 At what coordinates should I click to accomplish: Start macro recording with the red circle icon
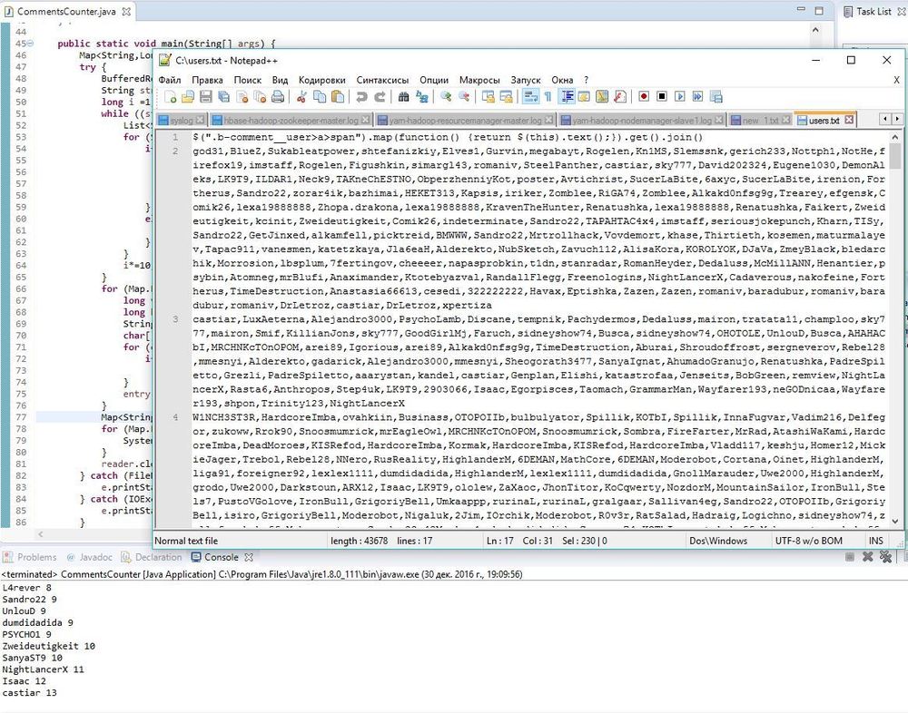pyautogui.click(x=644, y=96)
